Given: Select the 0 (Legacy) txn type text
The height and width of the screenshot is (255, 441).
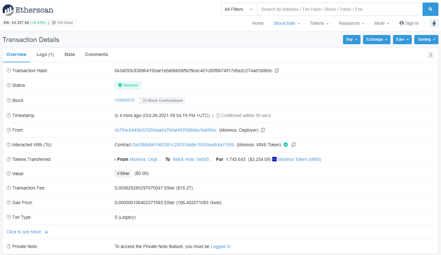Looking at the screenshot, I should tap(125, 217).
